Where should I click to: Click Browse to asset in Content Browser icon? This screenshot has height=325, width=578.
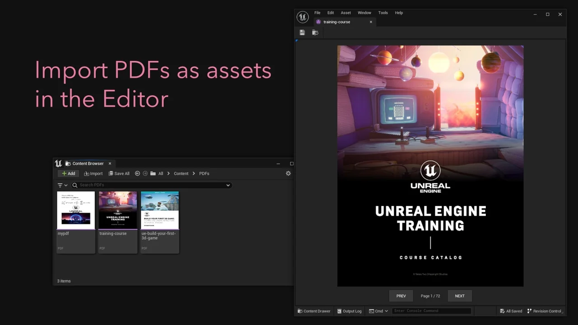[315, 32]
